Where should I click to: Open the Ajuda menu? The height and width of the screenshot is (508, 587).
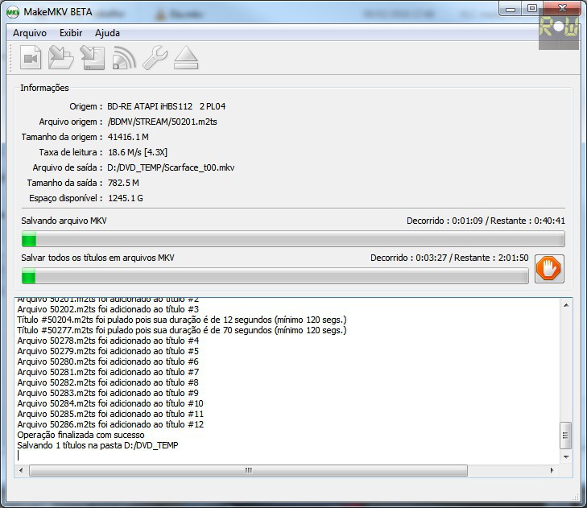click(107, 33)
